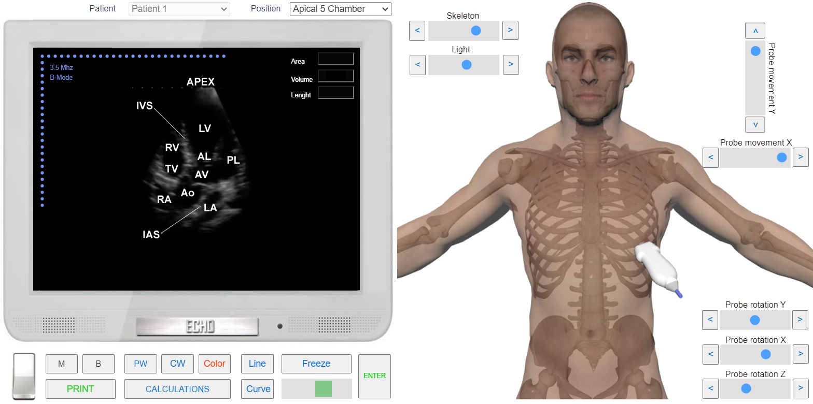
Task: Click the Probe rotation Z slider
Action: click(755, 388)
